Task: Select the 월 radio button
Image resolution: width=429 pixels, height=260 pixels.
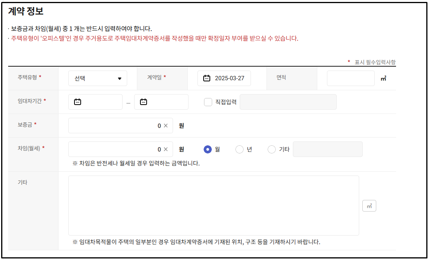Action: 208,149
